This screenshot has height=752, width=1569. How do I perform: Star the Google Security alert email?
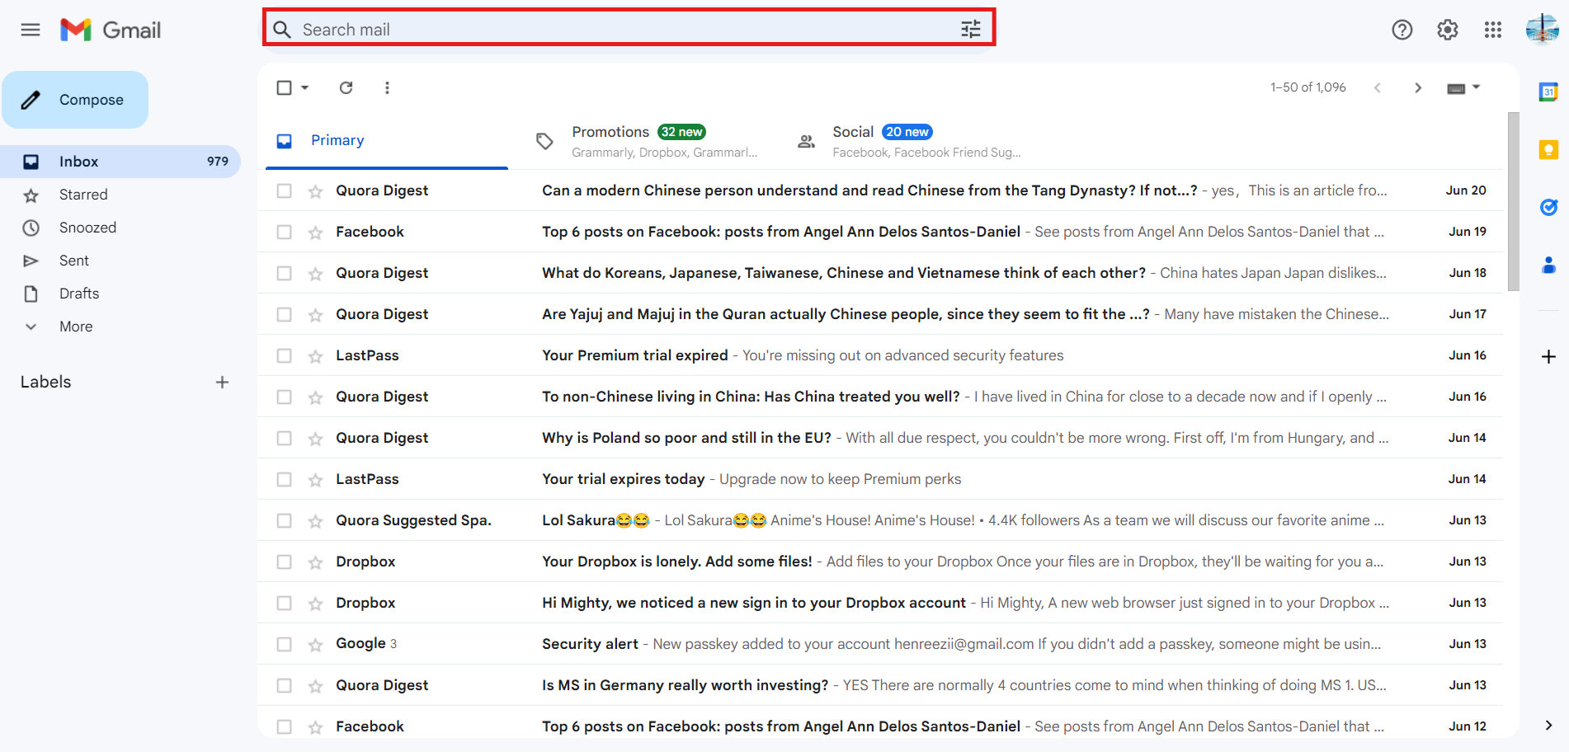pyautogui.click(x=315, y=645)
